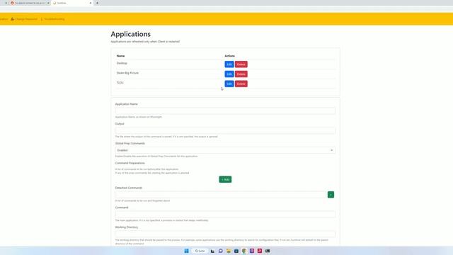Viewport: 453px width, 255px height.
Task: Switch to the first browser tab
Action: 29,3
